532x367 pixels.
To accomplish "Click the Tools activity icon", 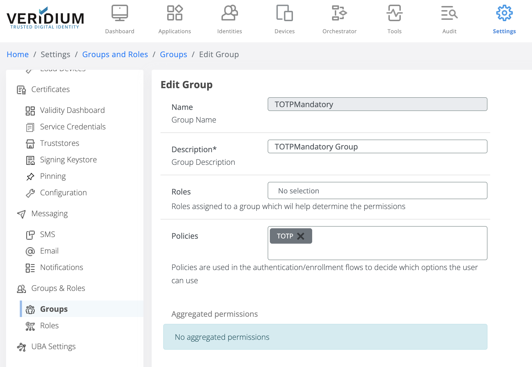I will 394,13.
